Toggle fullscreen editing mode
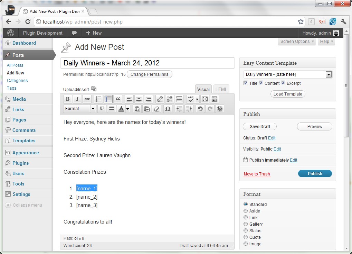Viewport: 352px width, 254px height. (204, 99)
